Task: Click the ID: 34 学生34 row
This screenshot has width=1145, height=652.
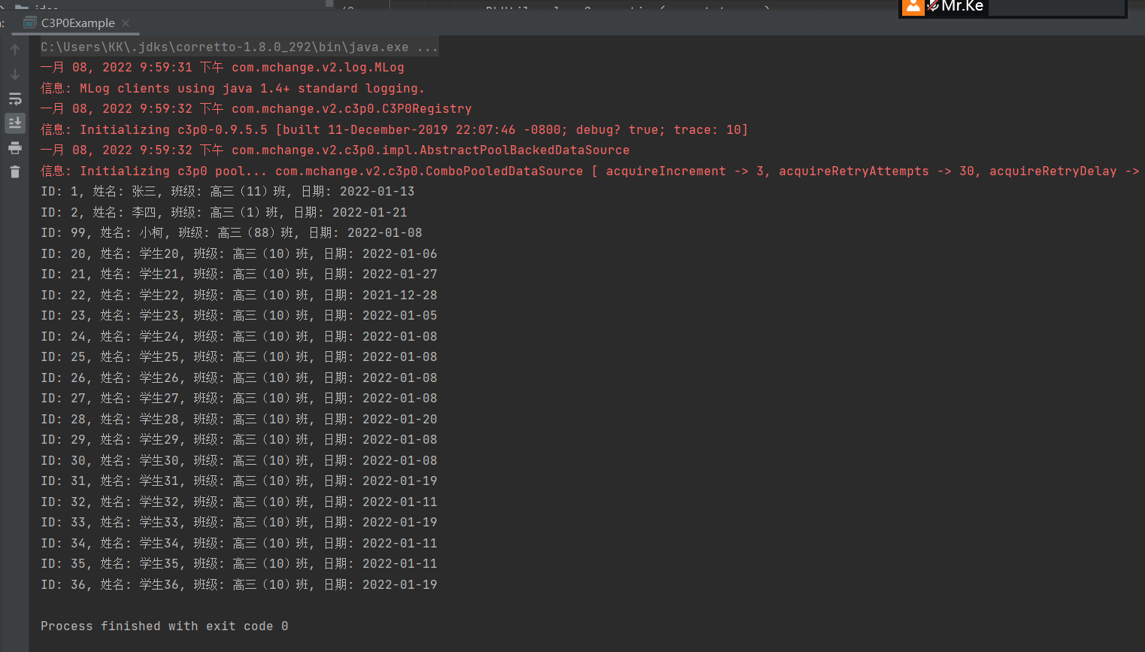Action: [x=239, y=543]
